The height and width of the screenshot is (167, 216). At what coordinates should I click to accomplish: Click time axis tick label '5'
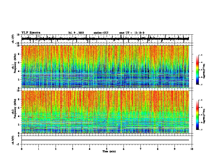107,149
